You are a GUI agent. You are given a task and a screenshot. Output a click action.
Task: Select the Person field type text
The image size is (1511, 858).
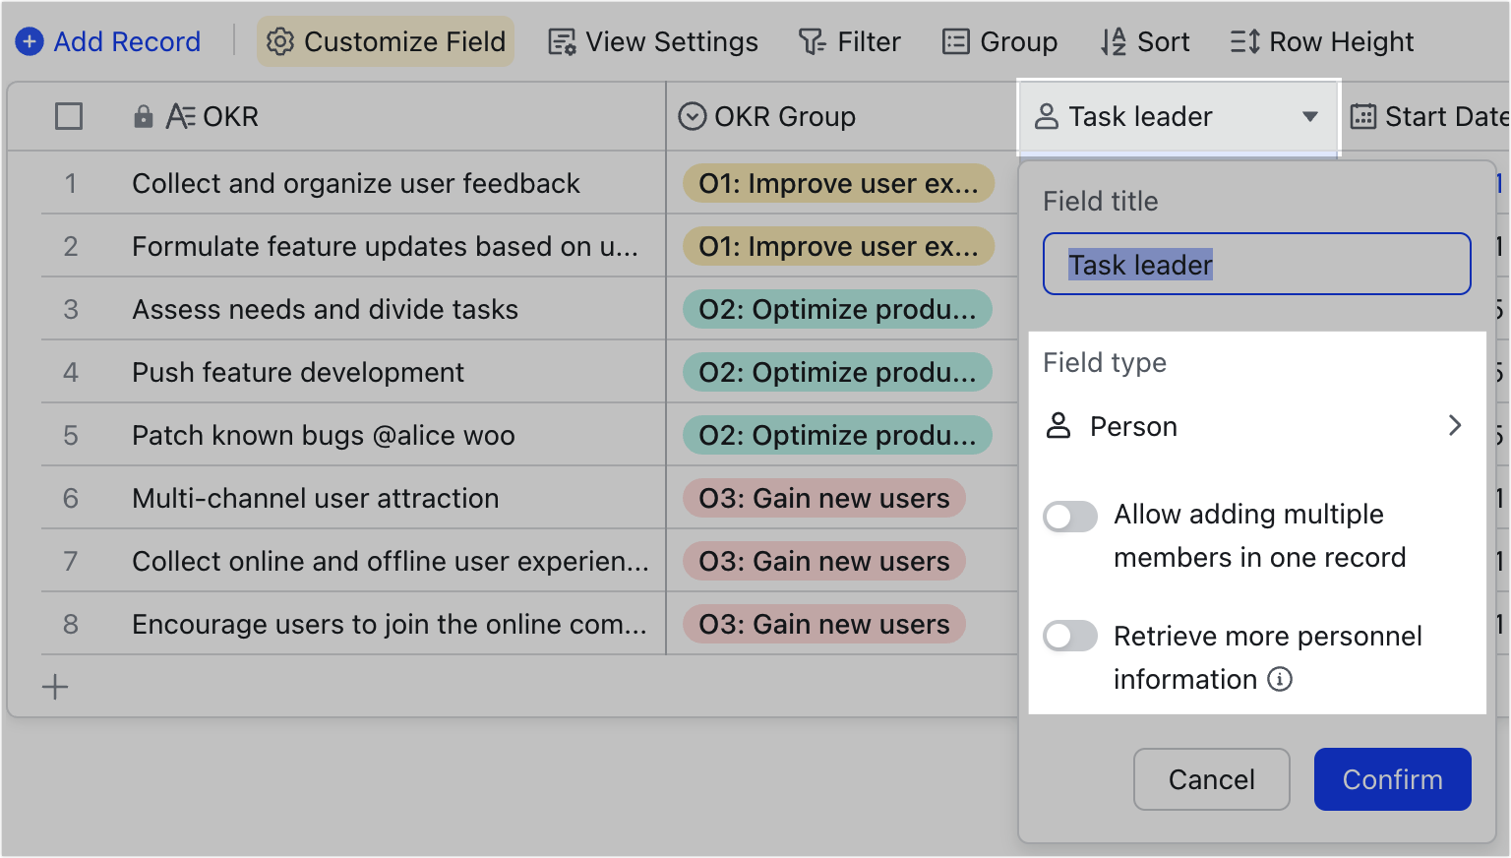[1133, 426]
